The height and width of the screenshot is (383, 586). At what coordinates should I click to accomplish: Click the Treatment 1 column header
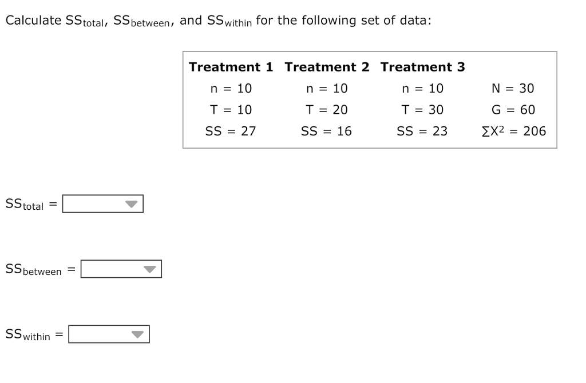231,67
